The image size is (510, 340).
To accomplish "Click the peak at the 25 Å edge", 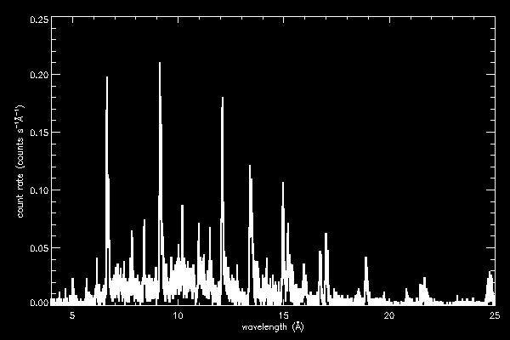I will [490, 275].
